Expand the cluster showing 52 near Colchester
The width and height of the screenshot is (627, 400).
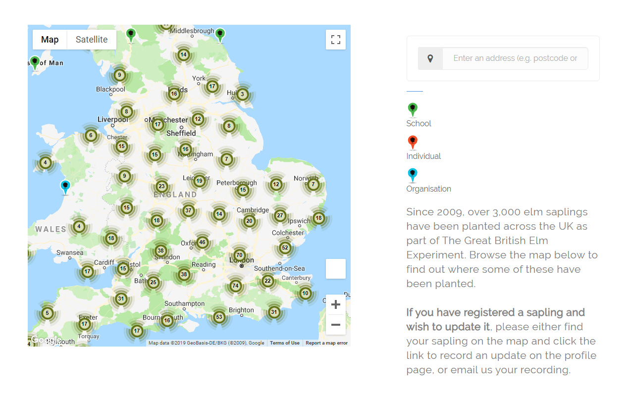(285, 248)
